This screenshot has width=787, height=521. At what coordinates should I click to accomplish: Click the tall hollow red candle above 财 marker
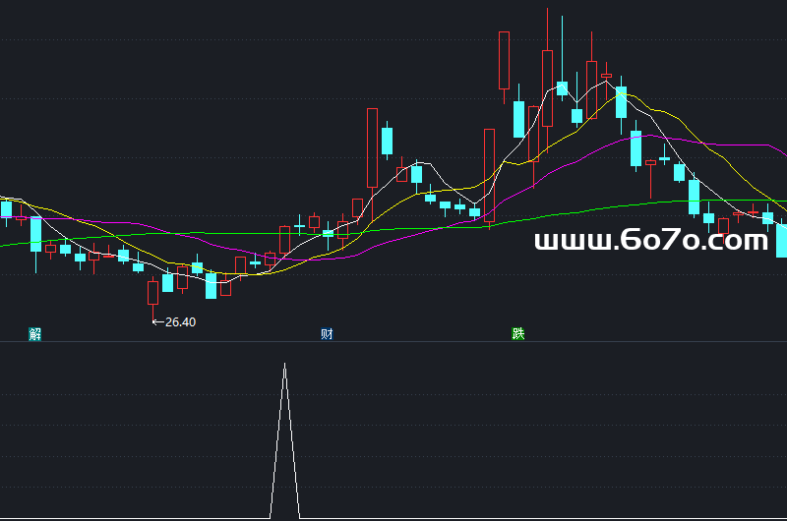[372, 147]
